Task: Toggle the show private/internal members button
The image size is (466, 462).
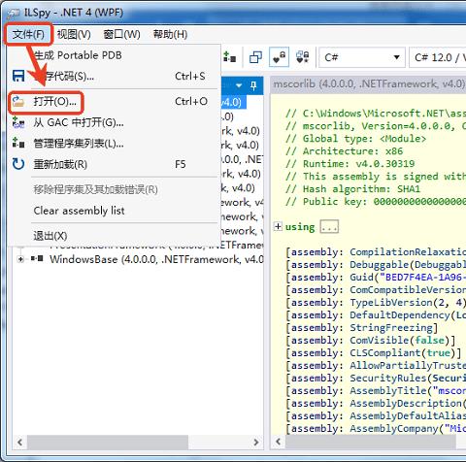Action: click(279, 57)
